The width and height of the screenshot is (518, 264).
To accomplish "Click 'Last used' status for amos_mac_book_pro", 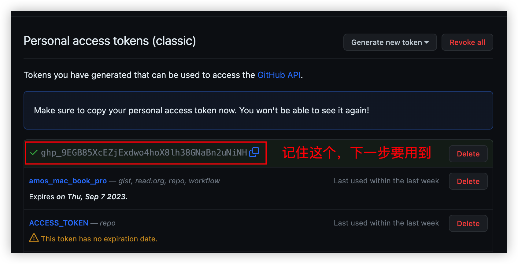I will tap(386, 181).
